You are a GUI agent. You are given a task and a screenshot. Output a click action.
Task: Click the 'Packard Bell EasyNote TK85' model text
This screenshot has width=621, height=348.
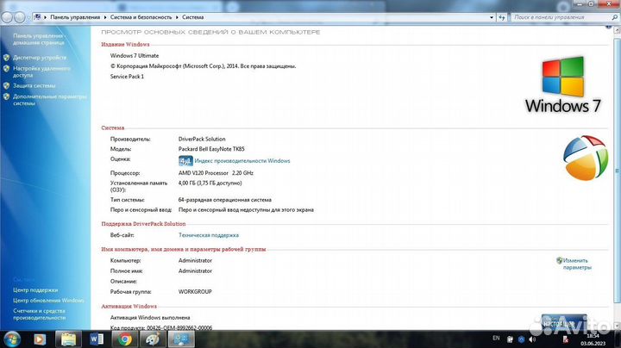(x=211, y=149)
